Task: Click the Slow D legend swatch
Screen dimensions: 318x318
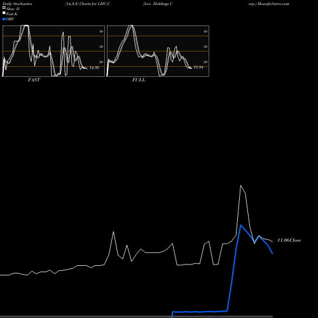Action: 4,8
